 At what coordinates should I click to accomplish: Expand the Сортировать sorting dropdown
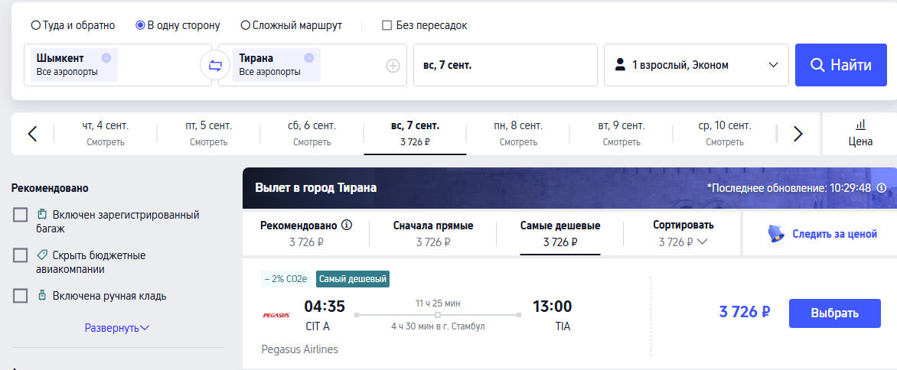[683, 233]
